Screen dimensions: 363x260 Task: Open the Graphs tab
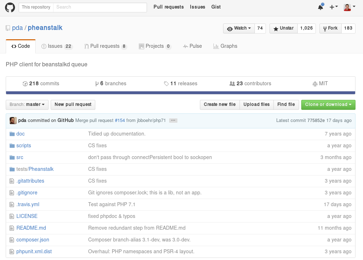[225, 46]
